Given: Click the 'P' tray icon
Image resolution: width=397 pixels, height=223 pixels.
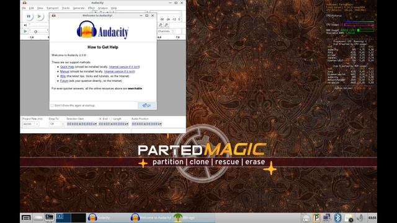Looking at the screenshot, I should (x=316, y=217).
